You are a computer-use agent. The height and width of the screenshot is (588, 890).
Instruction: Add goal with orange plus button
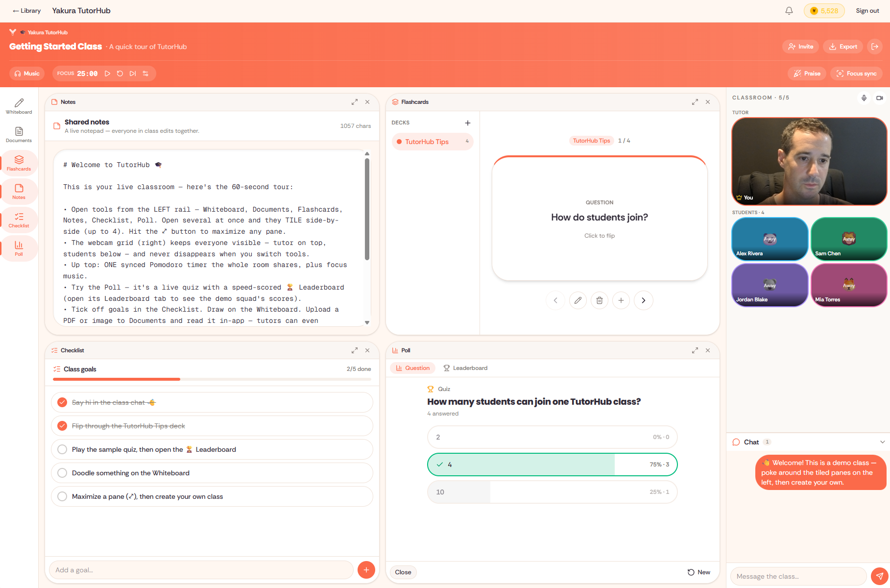366,570
